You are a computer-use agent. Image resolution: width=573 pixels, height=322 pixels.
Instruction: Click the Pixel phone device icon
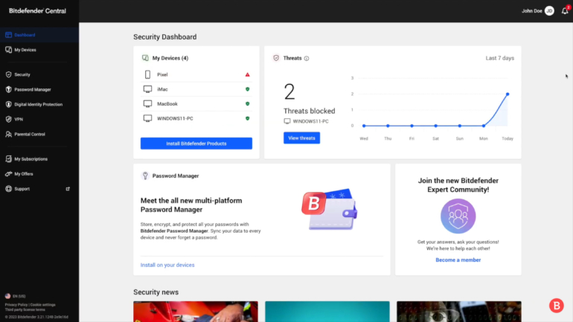[x=147, y=74]
